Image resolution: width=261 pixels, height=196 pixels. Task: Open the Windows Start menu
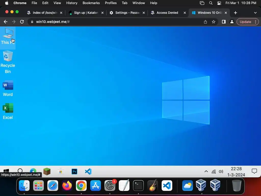click(x=6, y=171)
